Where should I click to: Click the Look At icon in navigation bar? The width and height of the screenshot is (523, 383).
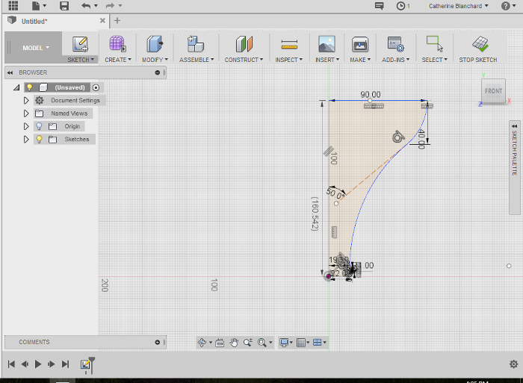(x=220, y=343)
